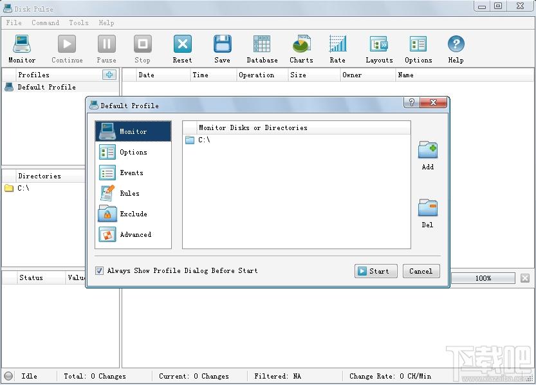536x385 pixels.
Task: Click the Profiles panel header
Action: (x=33, y=75)
